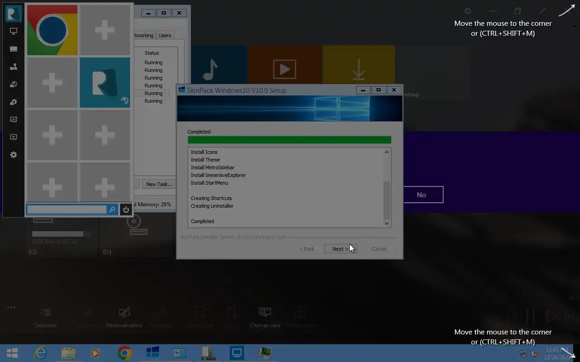
Task: Switch to Users tab in Task Manager
Action: (x=165, y=35)
